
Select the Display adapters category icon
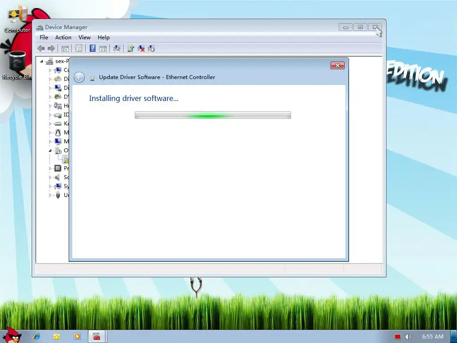click(58, 88)
